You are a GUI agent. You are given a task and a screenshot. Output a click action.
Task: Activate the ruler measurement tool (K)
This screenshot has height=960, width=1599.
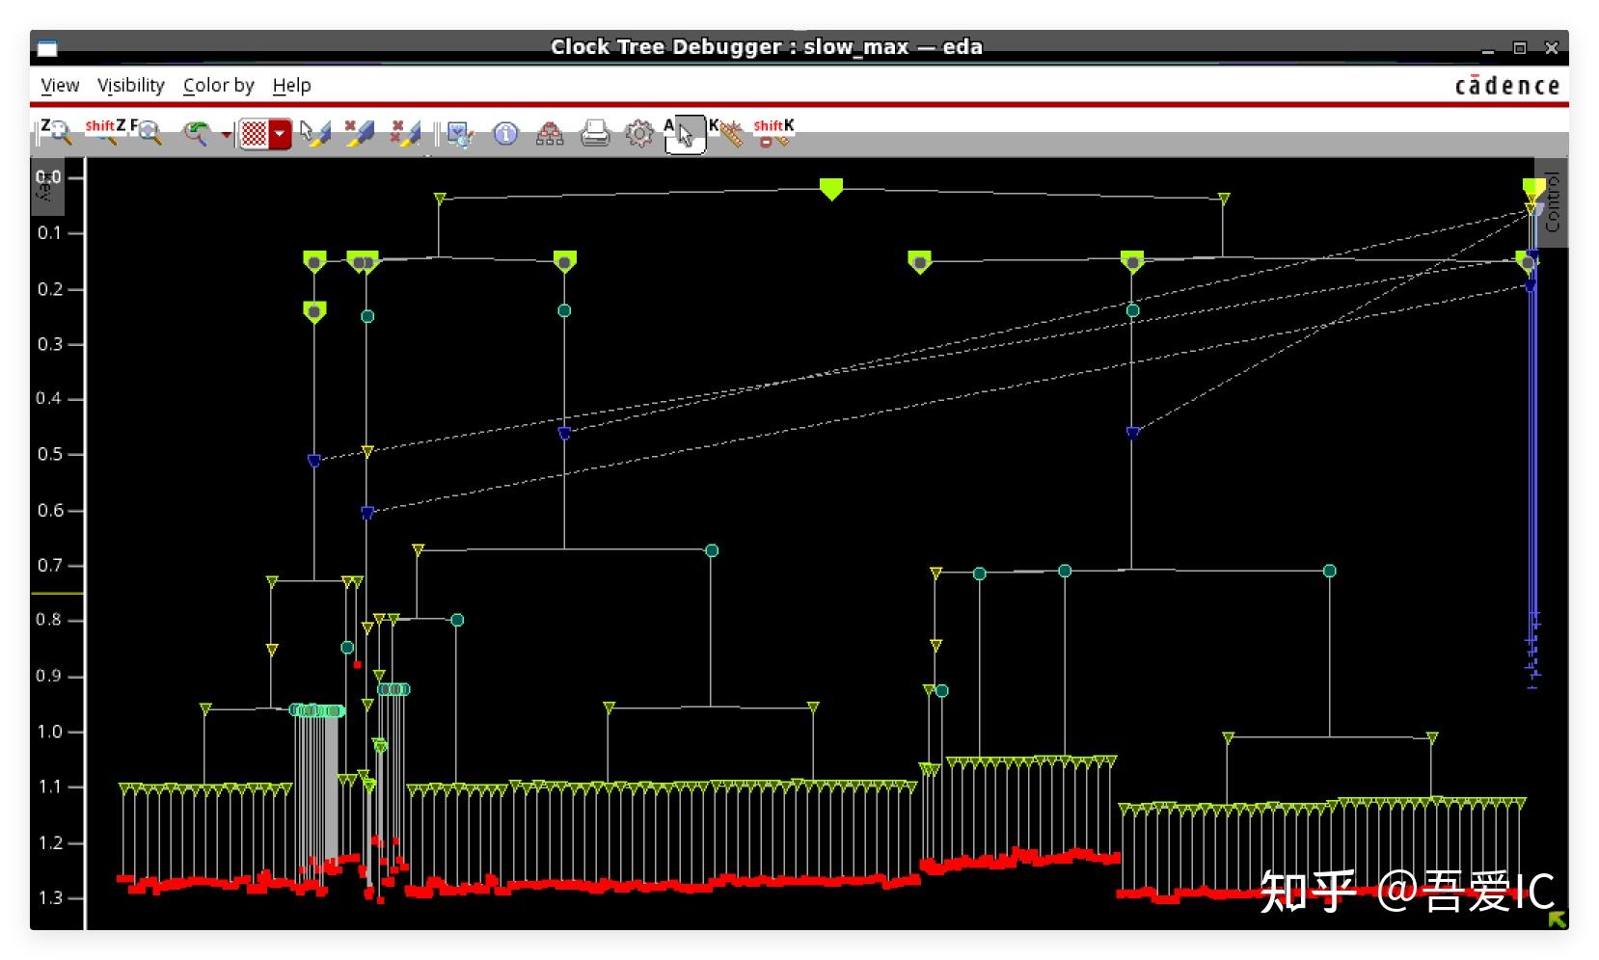[730, 135]
